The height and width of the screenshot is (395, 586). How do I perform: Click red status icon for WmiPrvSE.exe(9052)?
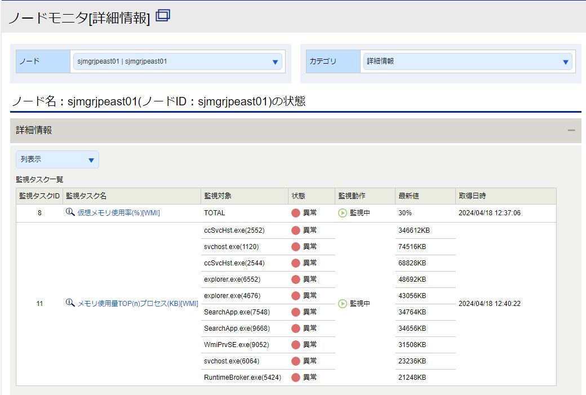(x=296, y=345)
